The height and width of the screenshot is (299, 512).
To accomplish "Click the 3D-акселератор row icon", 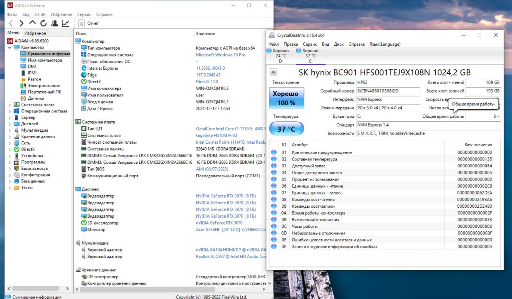I will coord(84,223).
